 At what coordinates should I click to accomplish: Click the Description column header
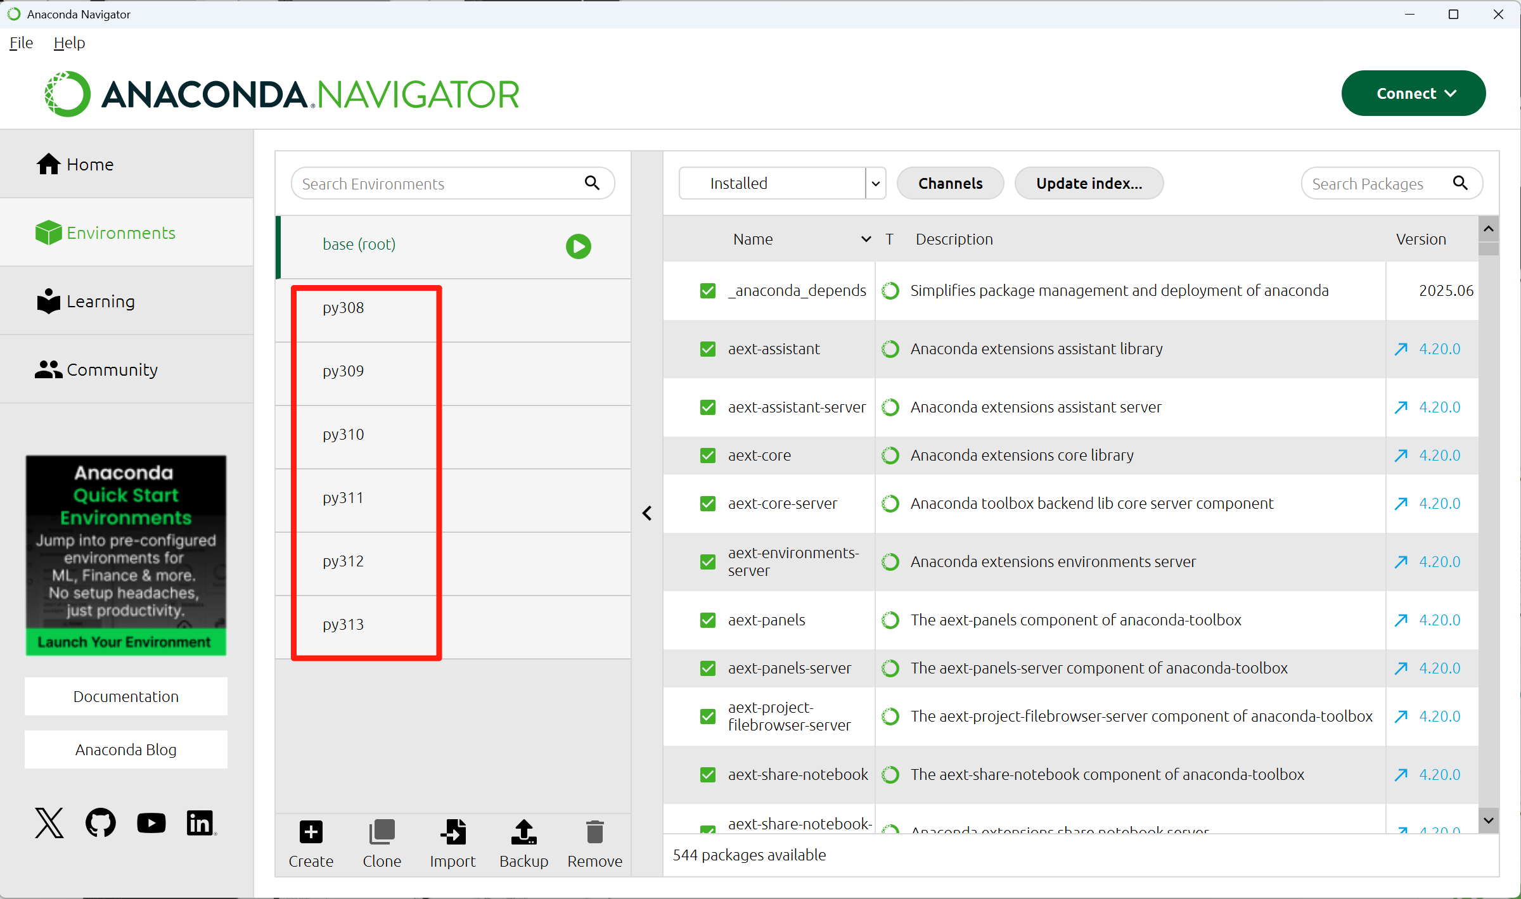click(x=954, y=239)
